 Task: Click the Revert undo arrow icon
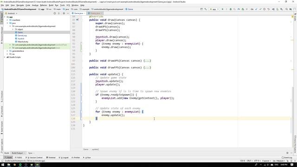point(268,9)
